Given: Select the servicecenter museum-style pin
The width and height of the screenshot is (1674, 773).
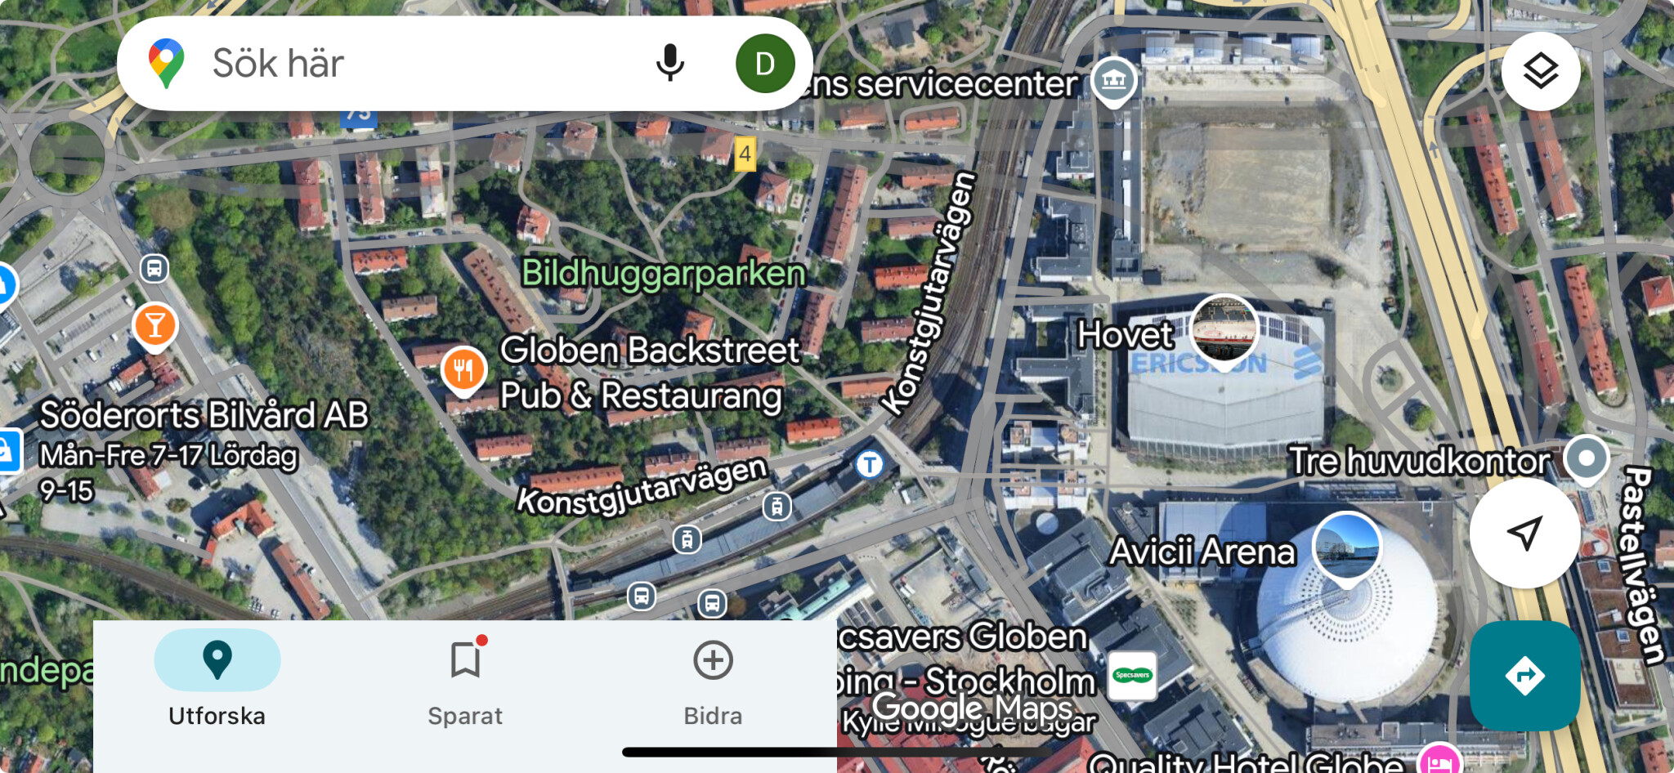Looking at the screenshot, I should pyautogui.click(x=1114, y=82).
